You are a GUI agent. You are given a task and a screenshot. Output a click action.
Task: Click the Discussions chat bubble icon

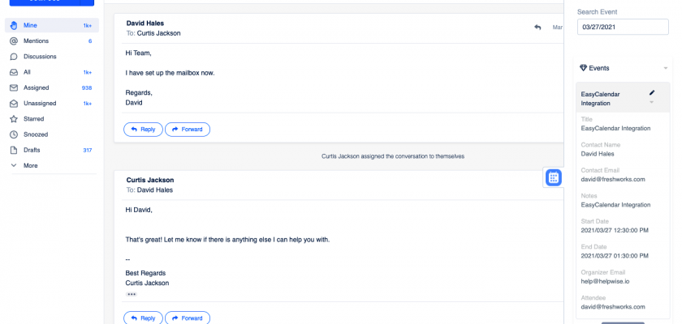tap(14, 57)
